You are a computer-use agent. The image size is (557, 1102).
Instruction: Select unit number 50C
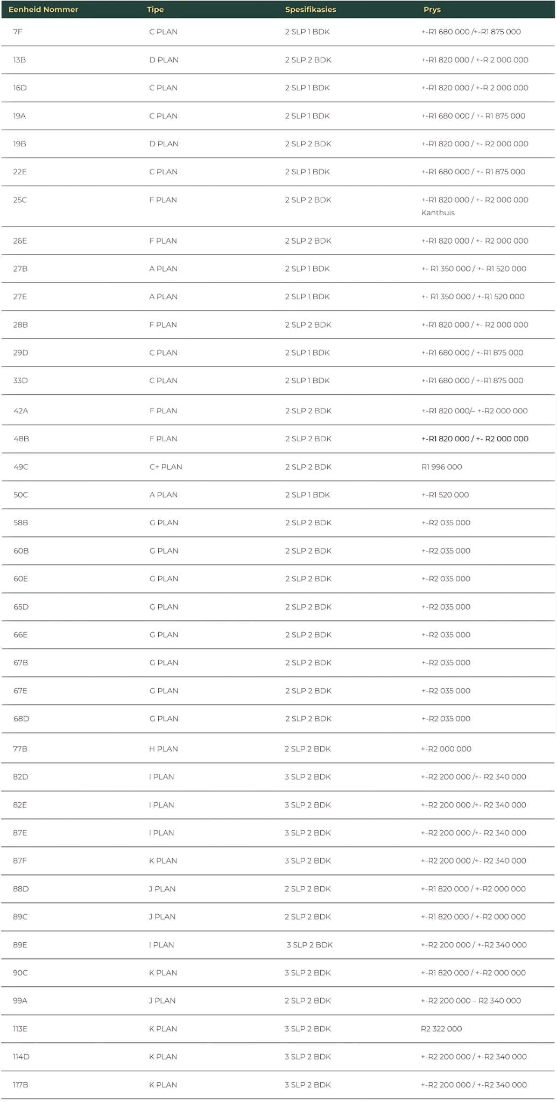click(x=21, y=495)
